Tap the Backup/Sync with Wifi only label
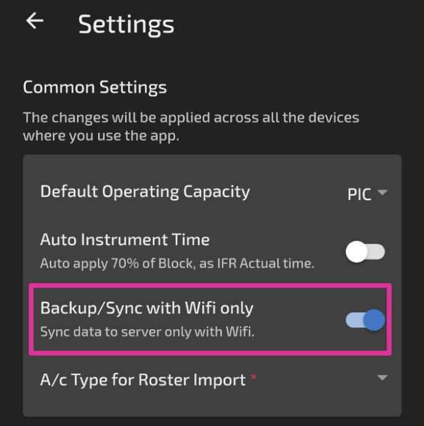 [x=147, y=308]
